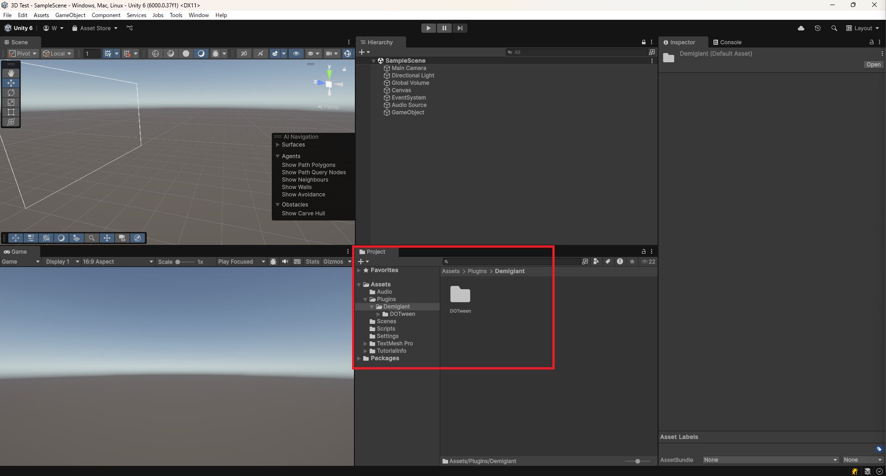Toggle the Stats overlay in the Game view

[312, 262]
